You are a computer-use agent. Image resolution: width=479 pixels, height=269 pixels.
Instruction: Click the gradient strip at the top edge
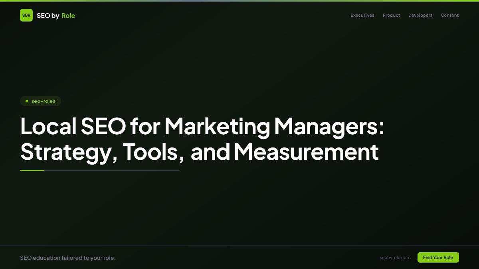(239, 1)
